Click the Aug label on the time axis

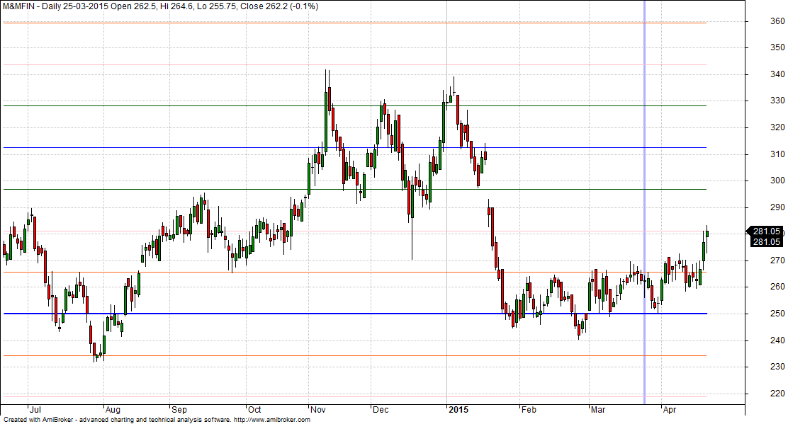[x=113, y=409]
